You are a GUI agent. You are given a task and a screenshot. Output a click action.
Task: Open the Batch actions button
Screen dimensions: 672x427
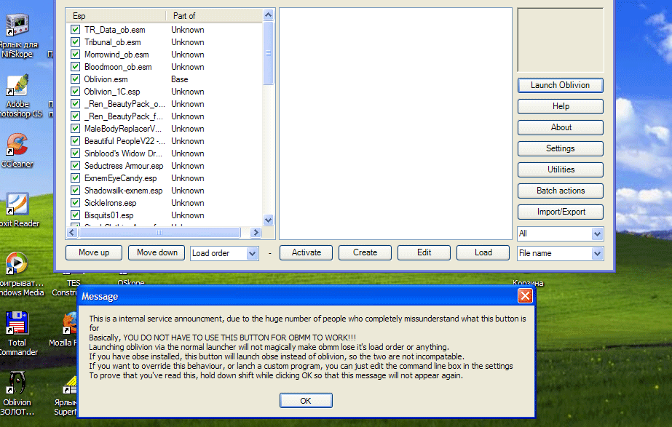click(x=560, y=191)
